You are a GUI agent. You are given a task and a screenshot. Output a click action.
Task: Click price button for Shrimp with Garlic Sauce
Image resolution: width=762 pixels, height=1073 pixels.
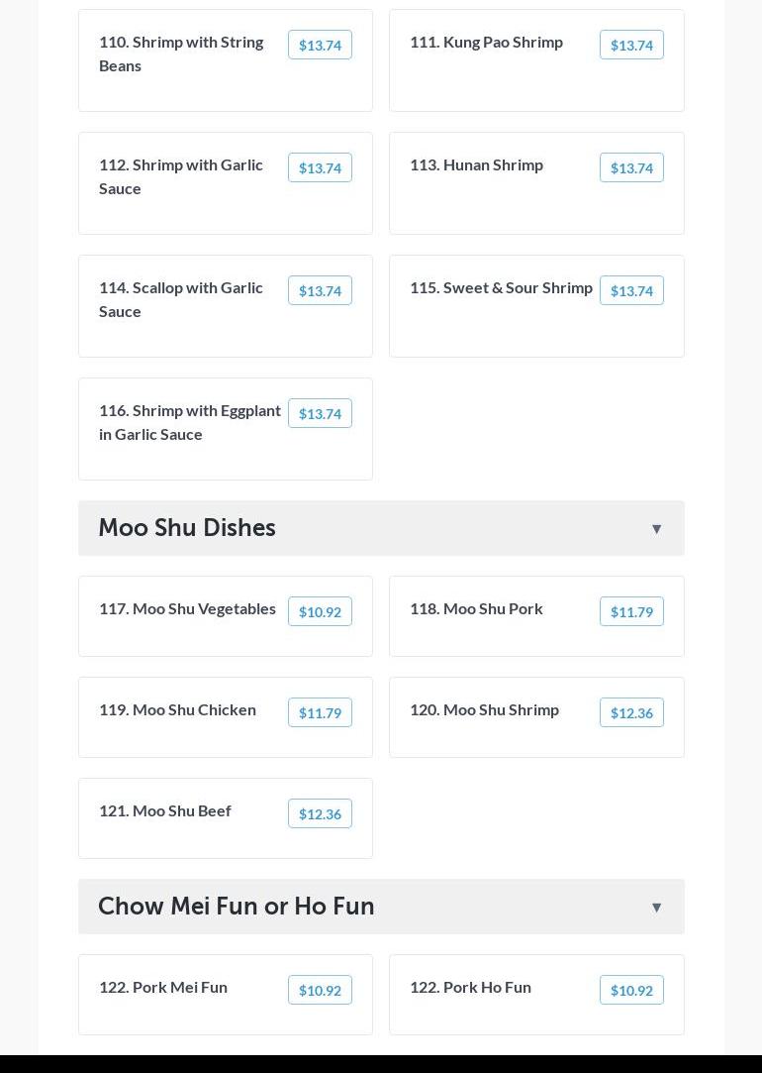coord(320,167)
